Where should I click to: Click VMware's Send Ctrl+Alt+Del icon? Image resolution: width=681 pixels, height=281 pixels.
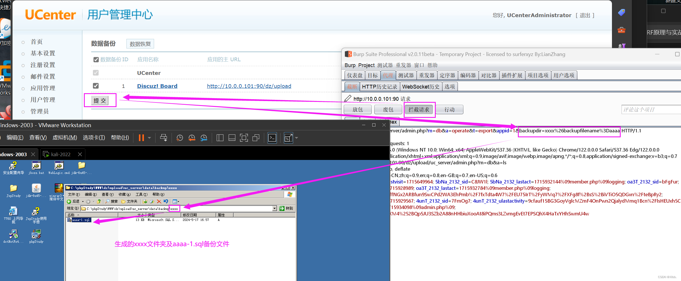[x=164, y=138]
